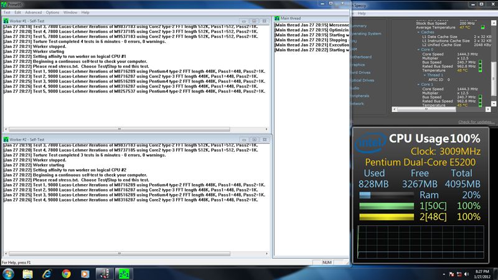Select the Summary section in Speccy sidebar
The image size is (498, 280).
(x=359, y=26)
